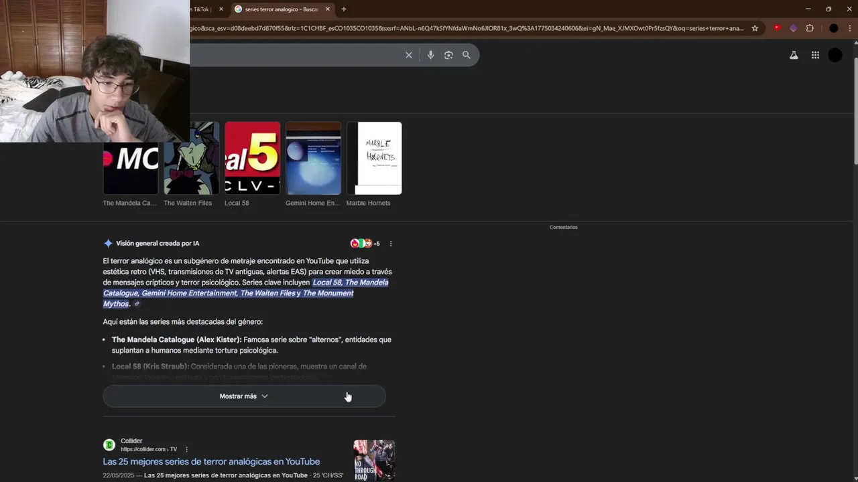Open AI overview three-dot options
858x482 pixels.
pyautogui.click(x=391, y=244)
